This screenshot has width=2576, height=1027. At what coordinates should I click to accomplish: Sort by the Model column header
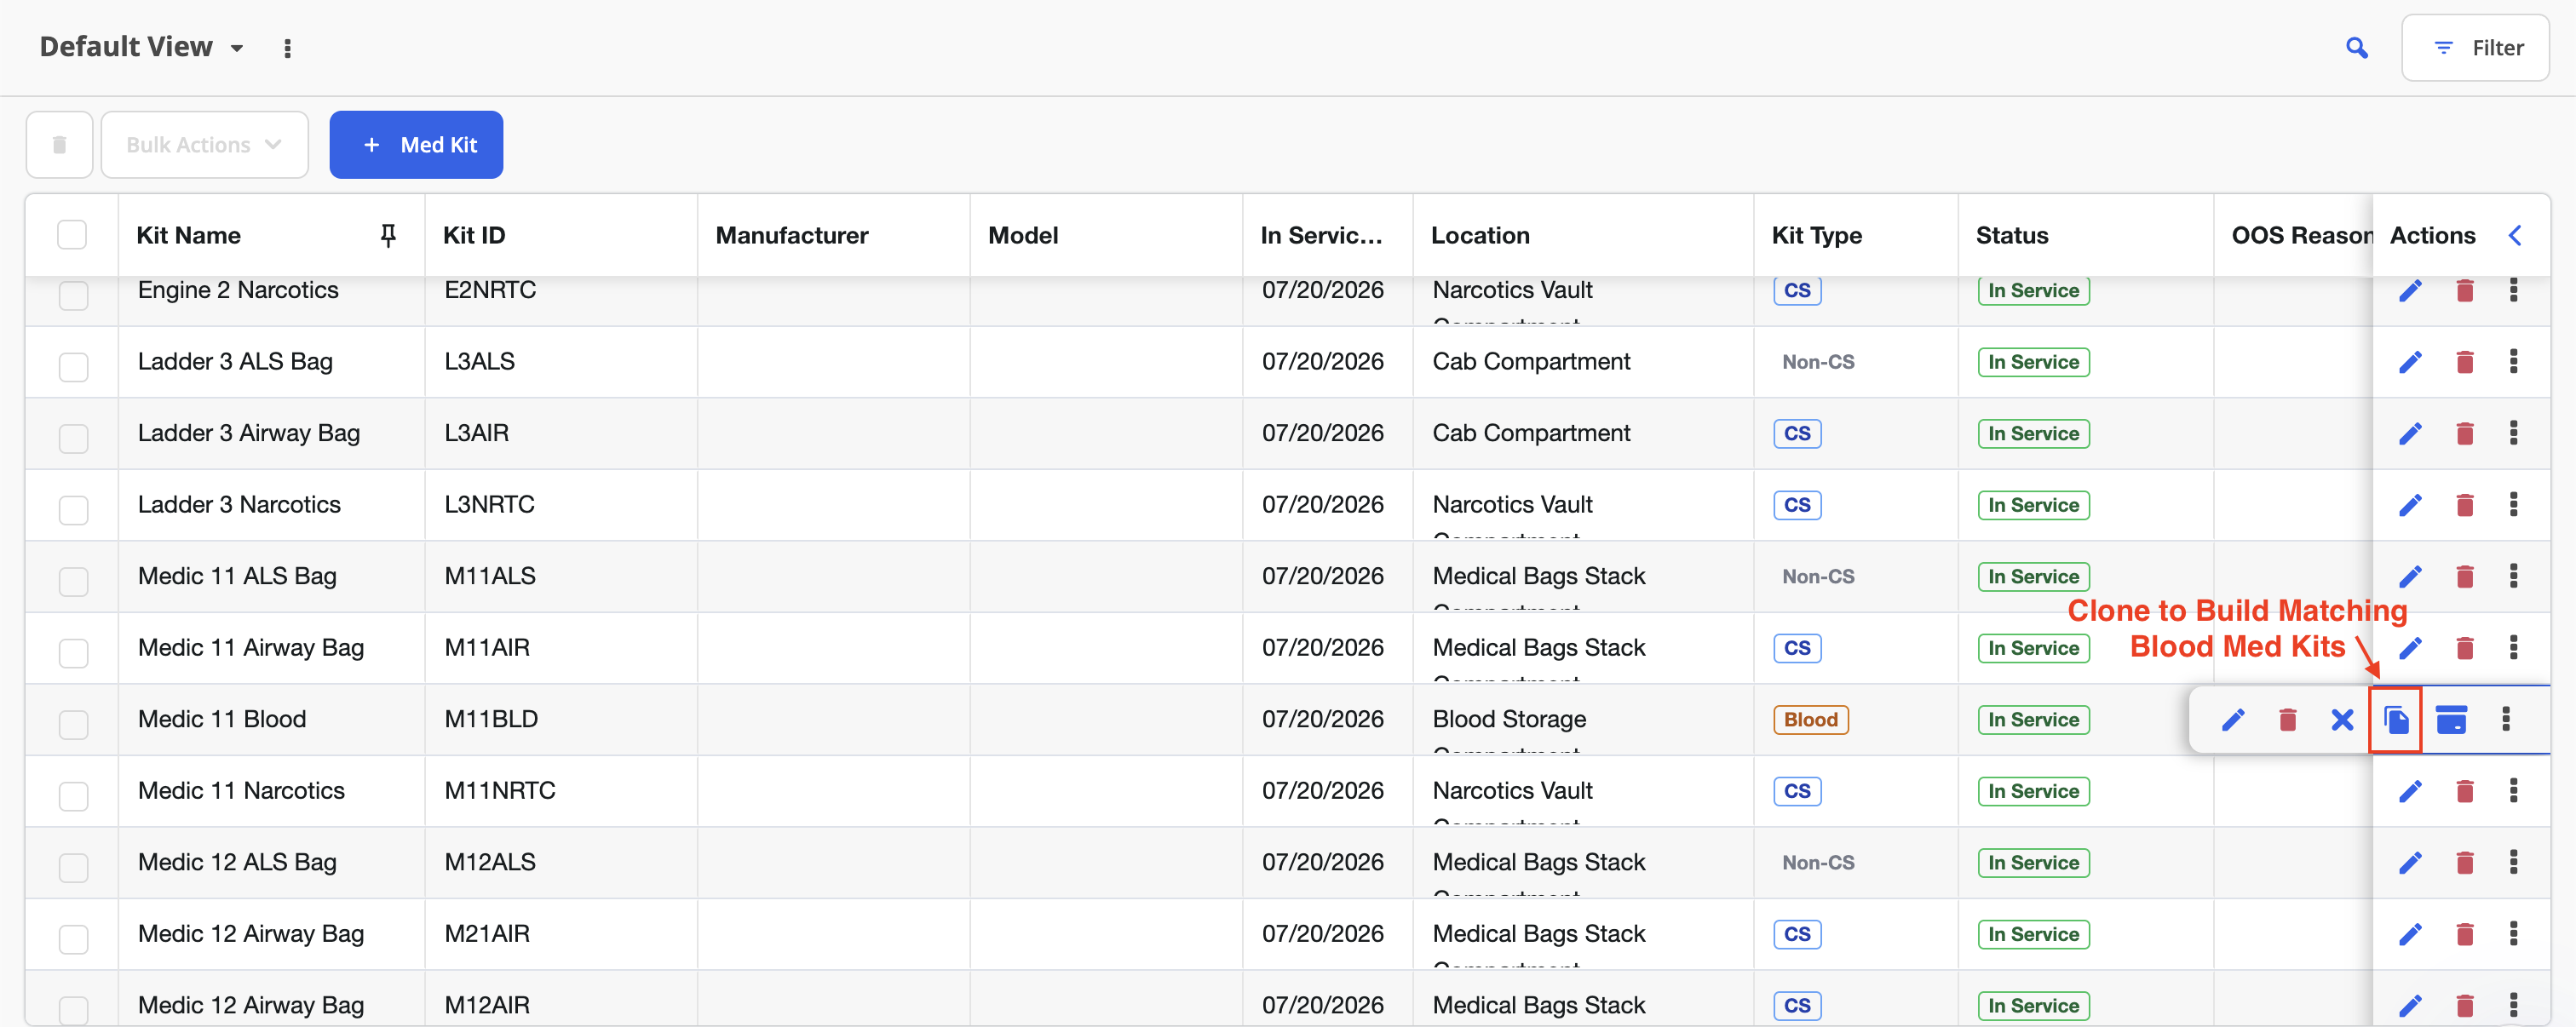click(1022, 235)
